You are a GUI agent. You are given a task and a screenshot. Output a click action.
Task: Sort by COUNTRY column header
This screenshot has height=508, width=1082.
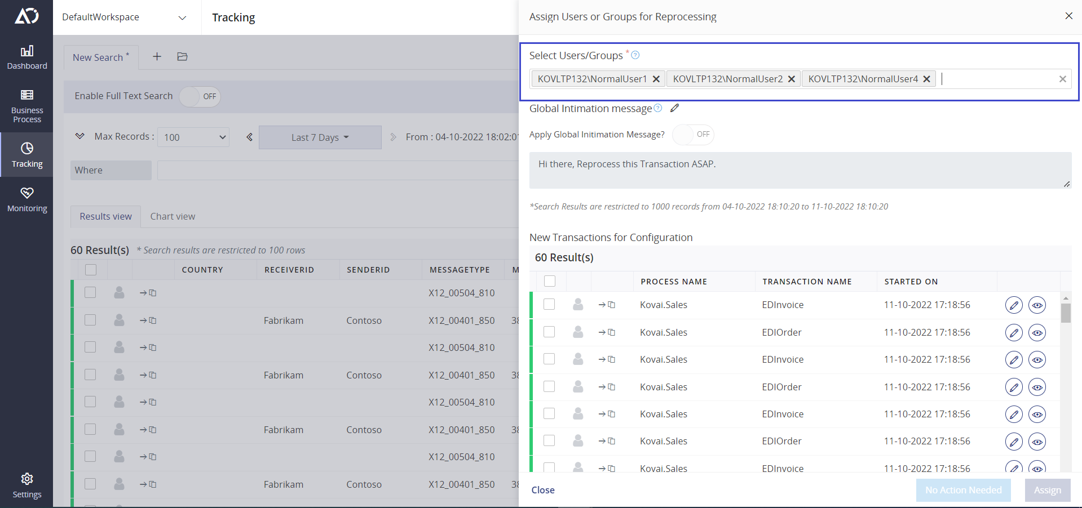[x=202, y=270]
